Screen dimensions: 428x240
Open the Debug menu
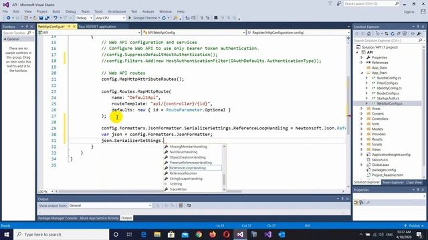tap(70, 11)
